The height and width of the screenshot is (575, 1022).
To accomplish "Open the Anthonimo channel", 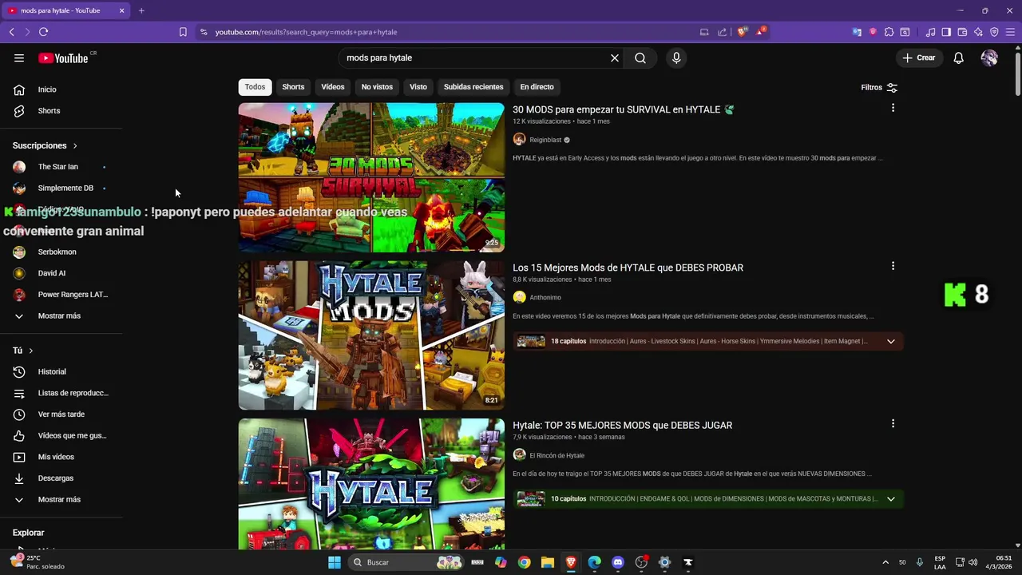I will point(545,297).
